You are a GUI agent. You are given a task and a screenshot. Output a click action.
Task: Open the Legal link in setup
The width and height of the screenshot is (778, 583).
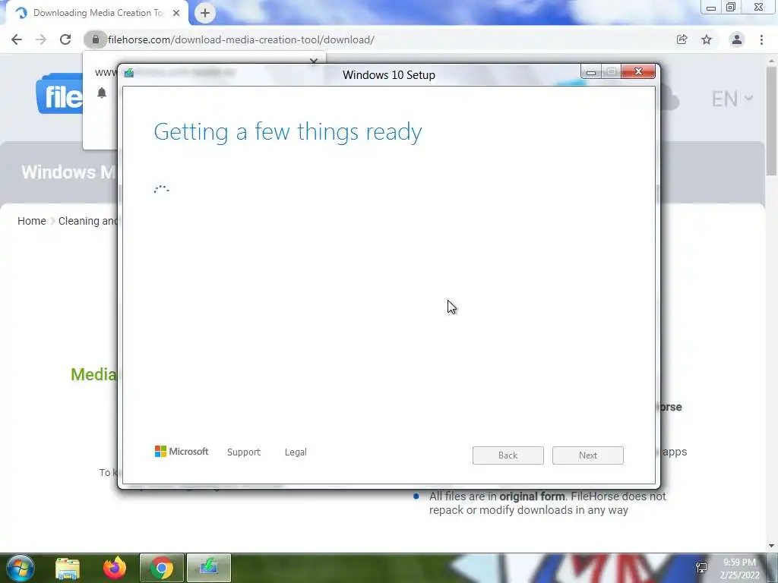[296, 452]
